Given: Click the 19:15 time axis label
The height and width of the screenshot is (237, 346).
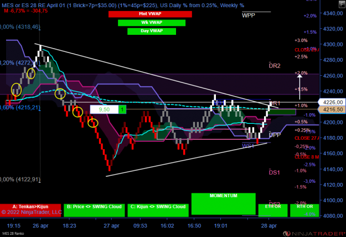Looking at the screenshot, I should 14,226.
